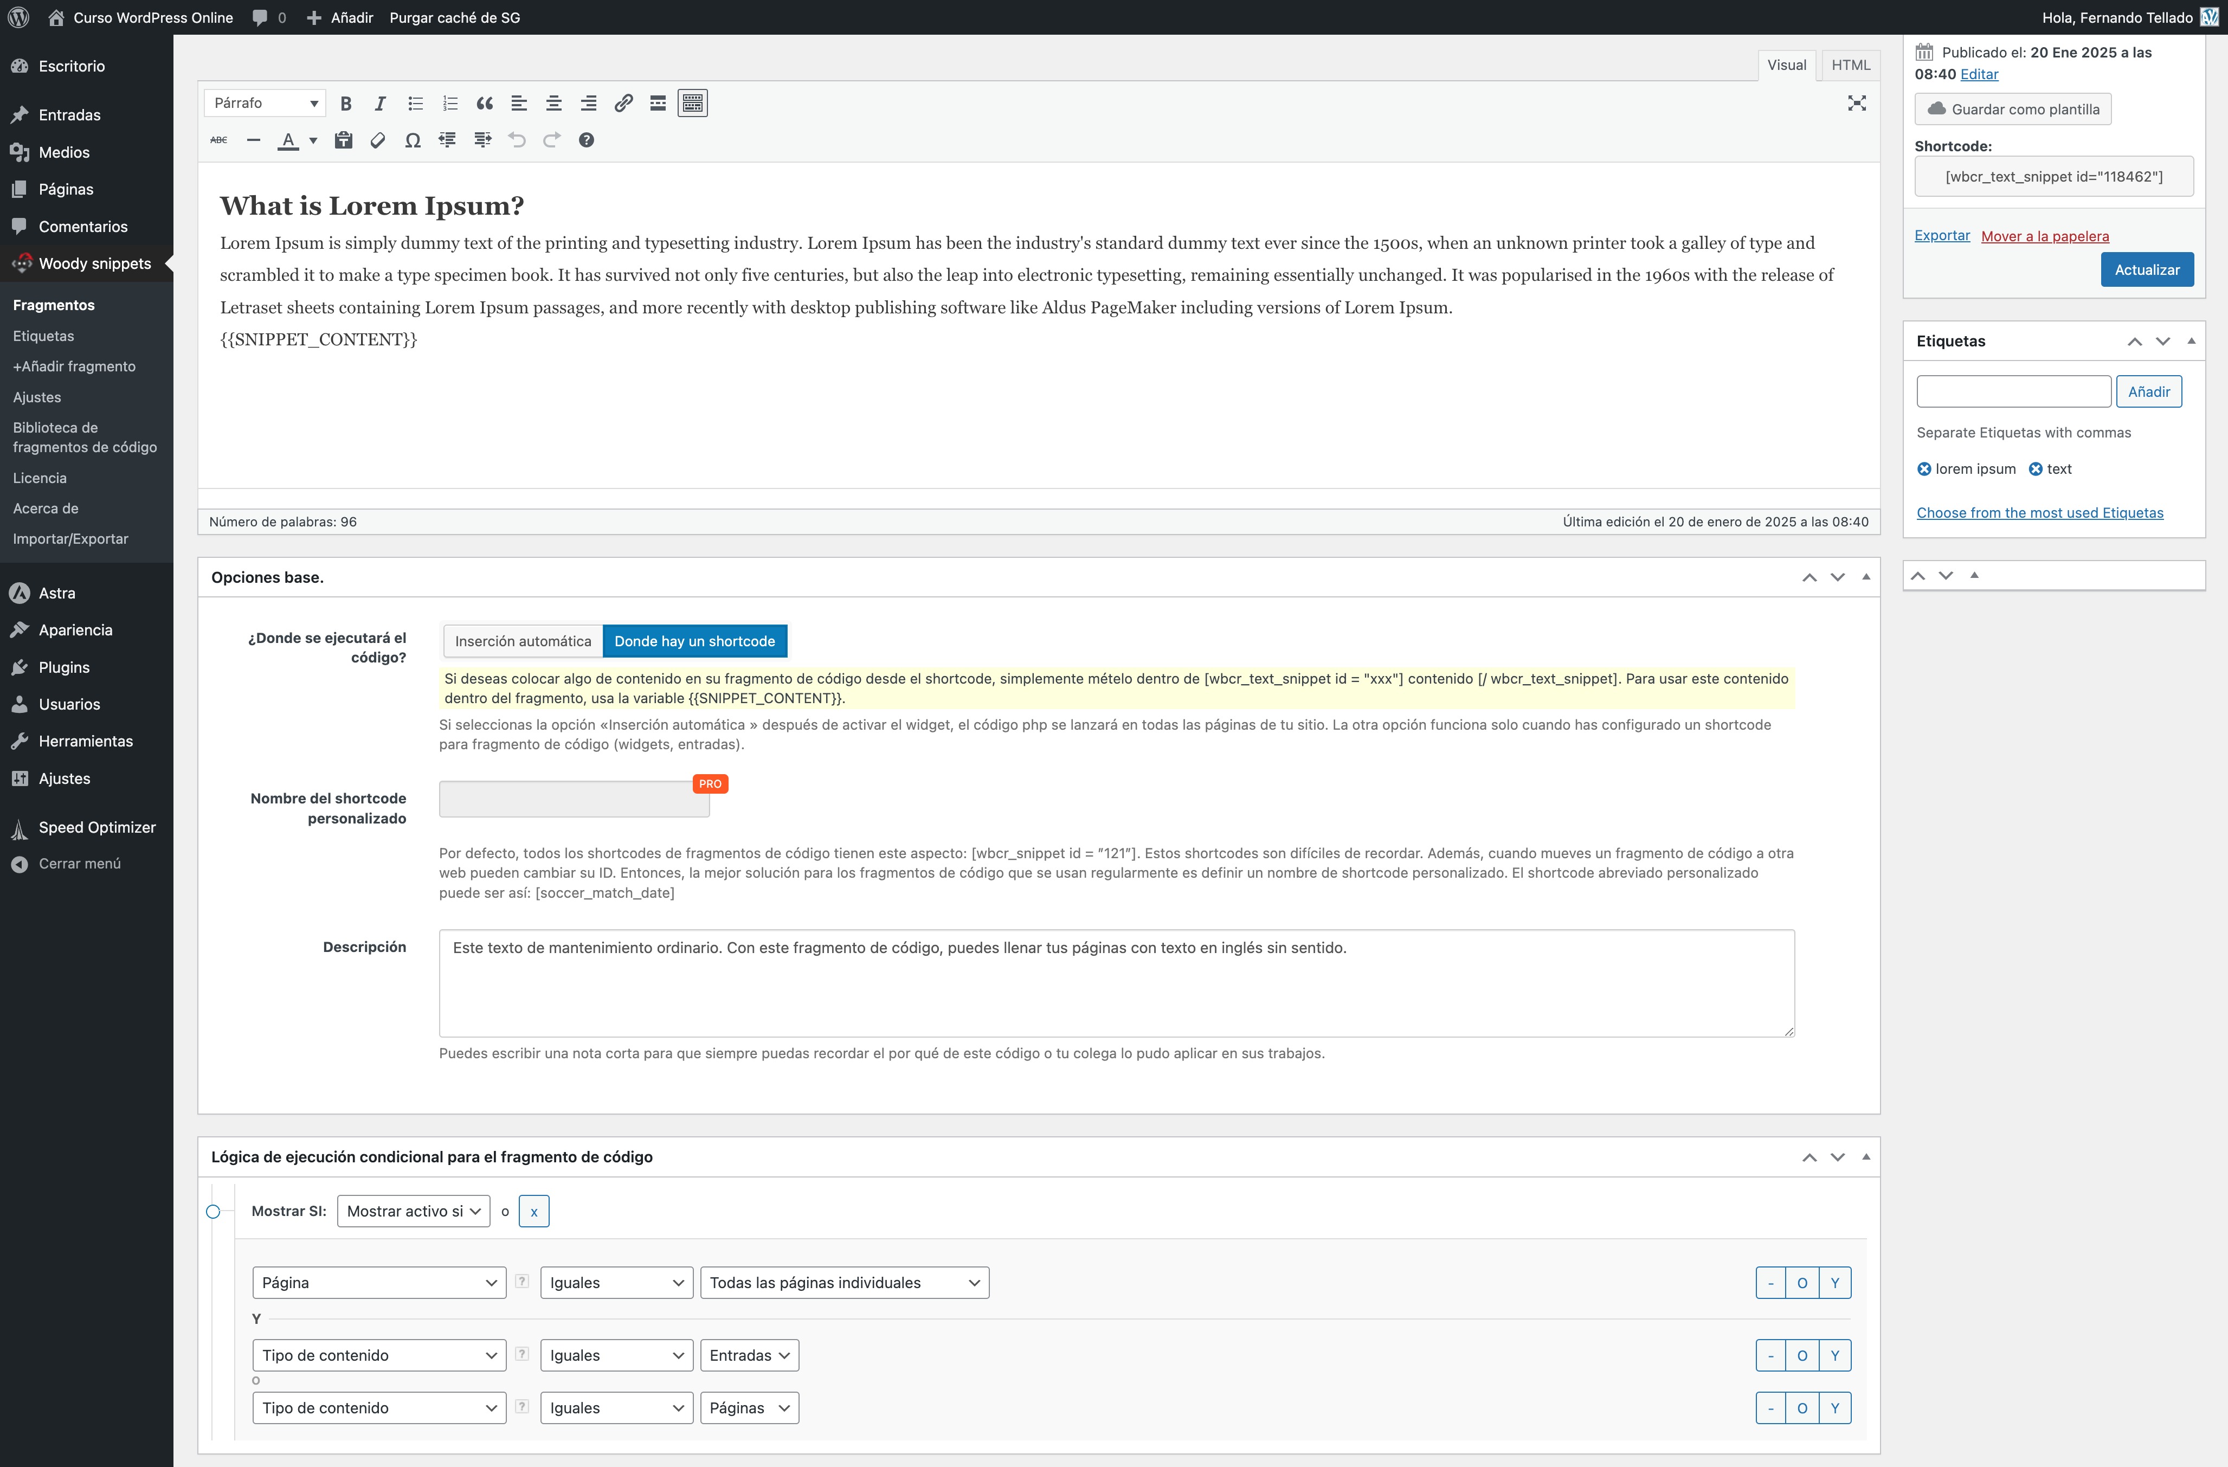Open the Párrafo format dropdown
The width and height of the screenshot is (2228, 1467).
click(x=265, y=103)
